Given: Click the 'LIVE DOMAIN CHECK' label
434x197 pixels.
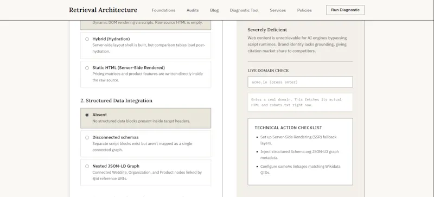Looking at the screenshot, I should (x=268, y=71).
